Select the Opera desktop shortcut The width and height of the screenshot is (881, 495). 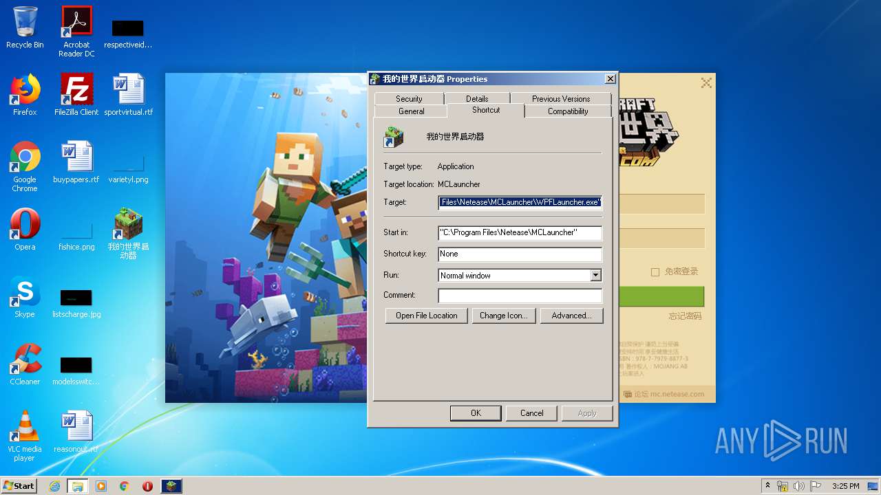25,230
